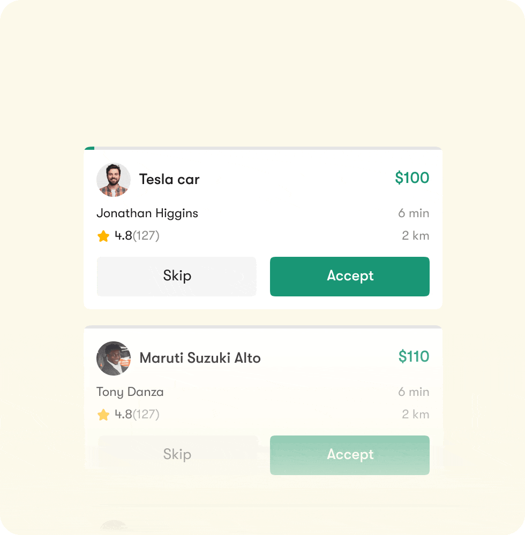Click the timer progress bar on Tesla card
The image size is (525, 535).
(262, 148)
